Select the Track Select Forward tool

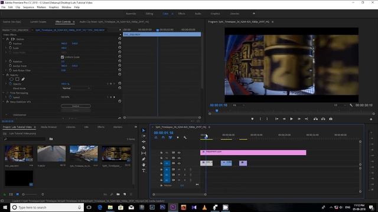pos(144,136)
